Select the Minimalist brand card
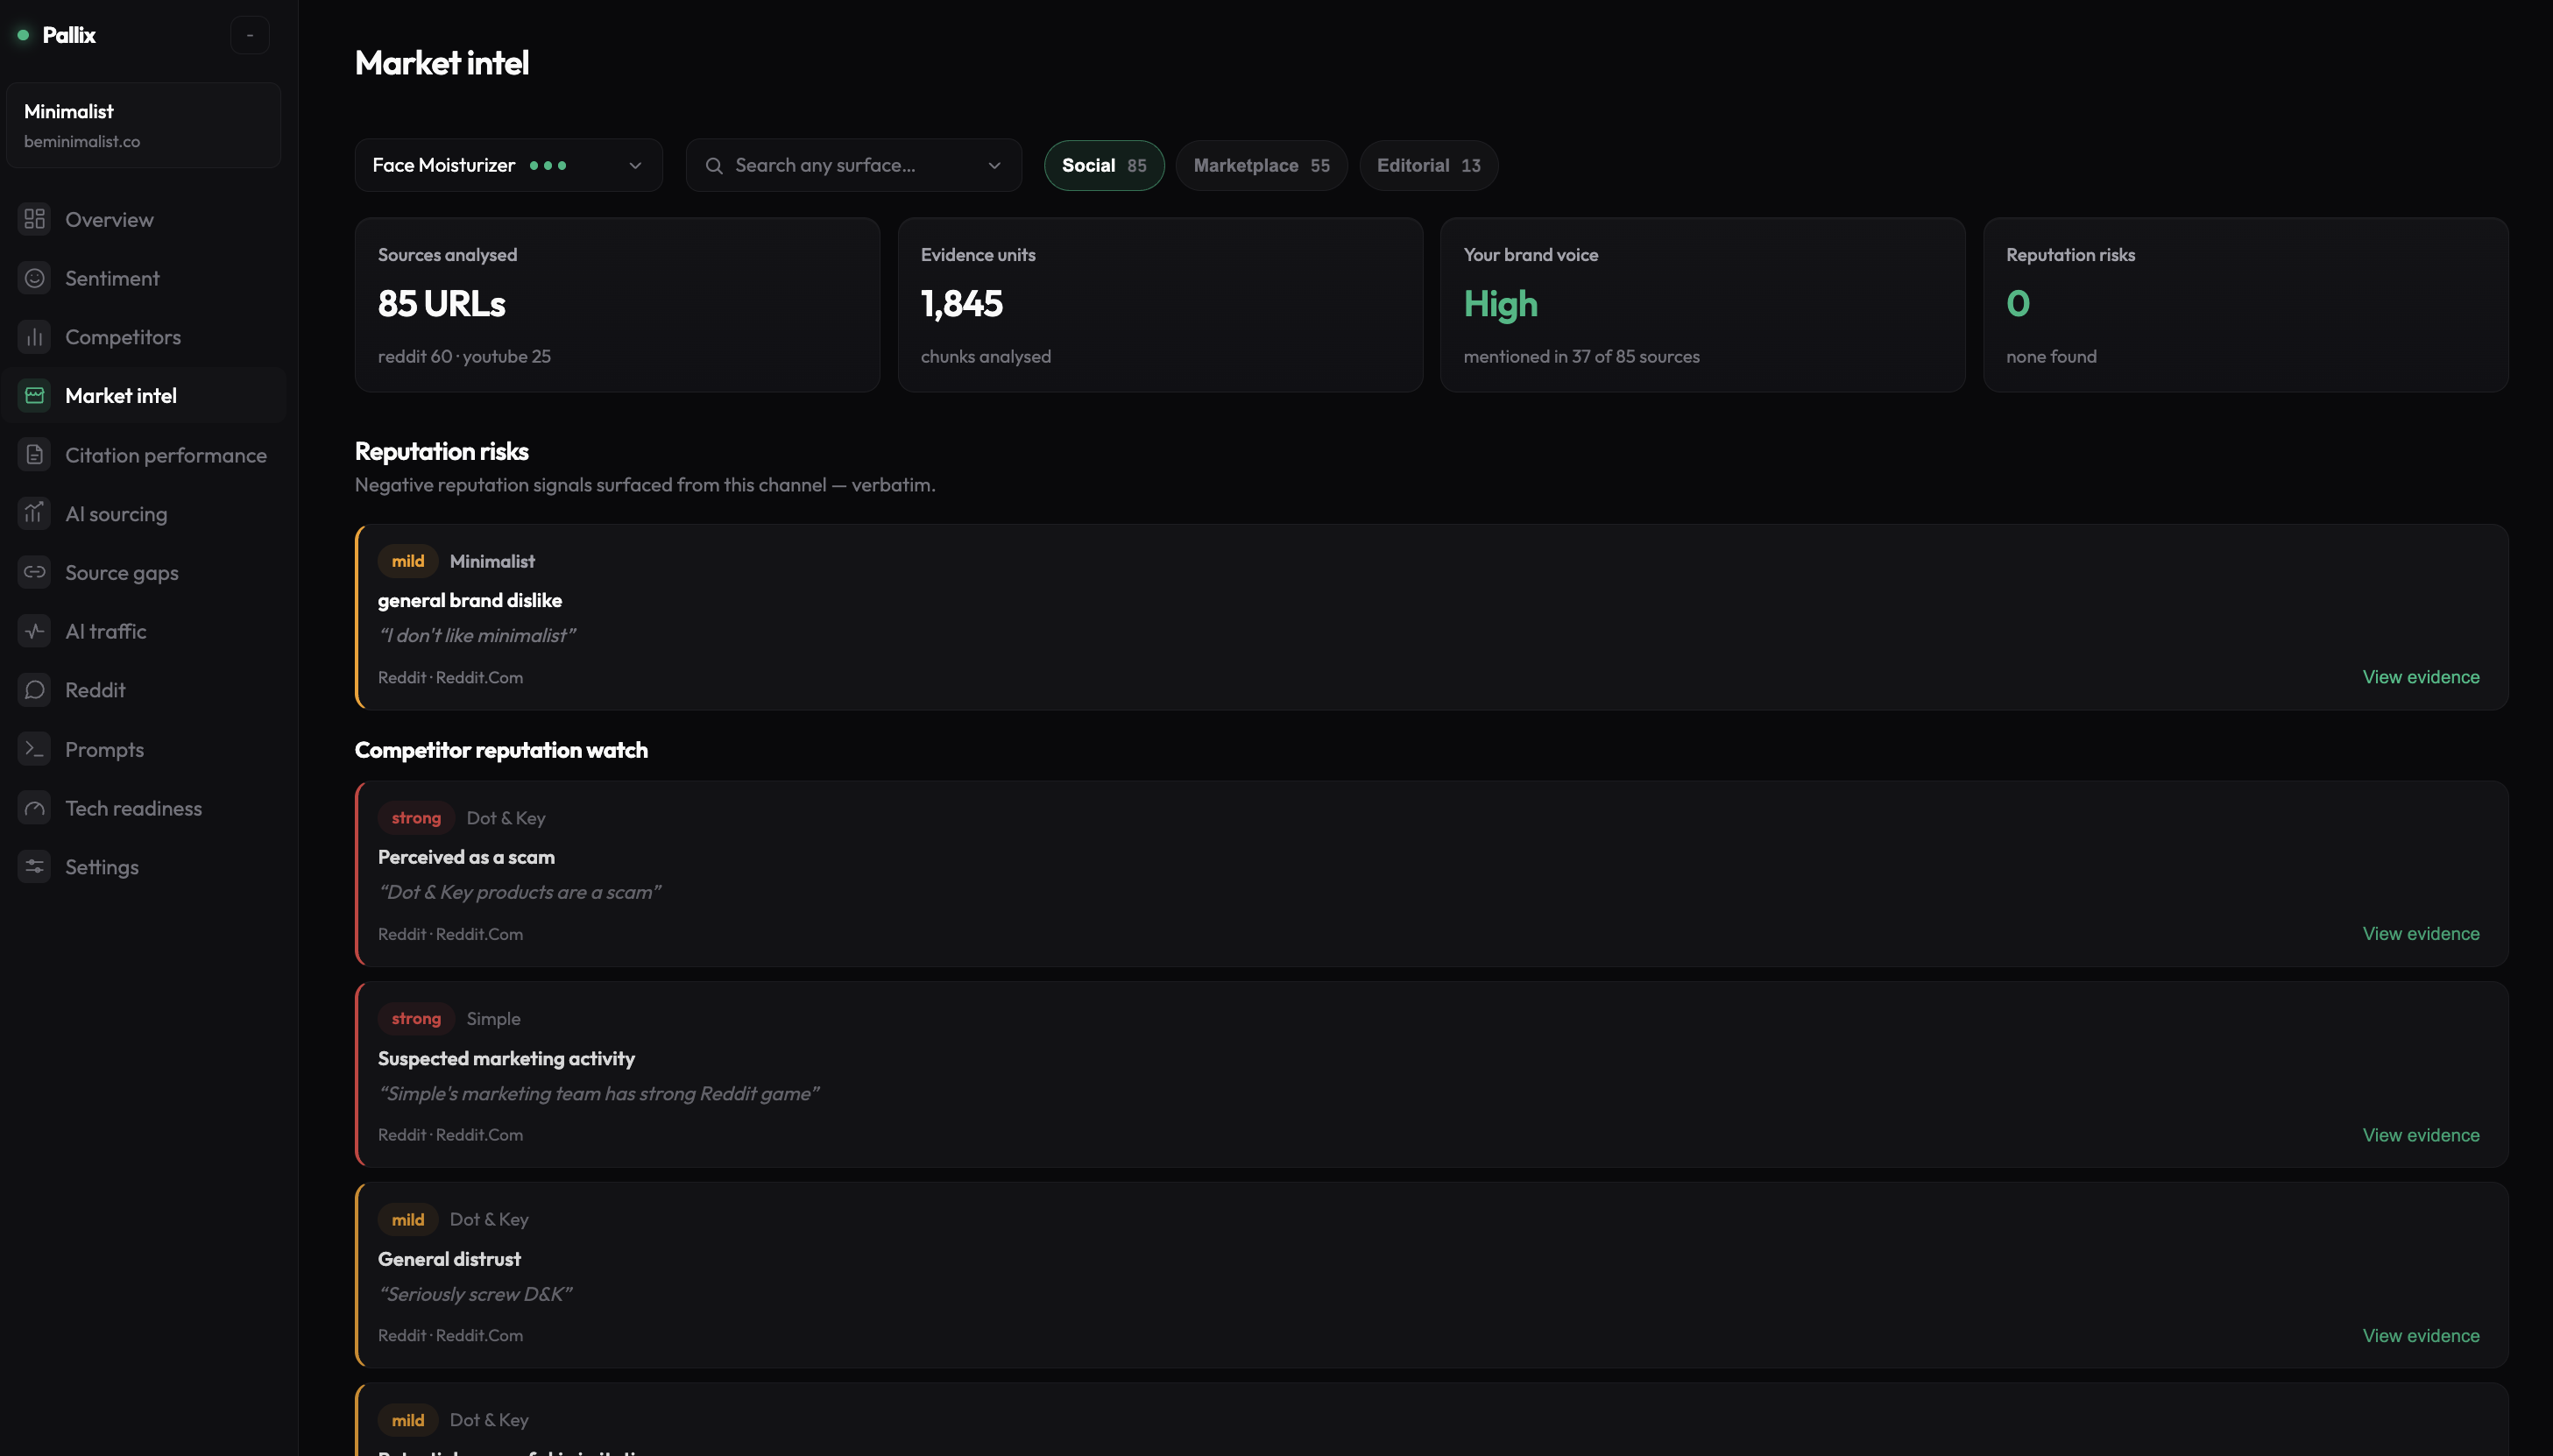 pyautogui.click(x=143, y=125)
